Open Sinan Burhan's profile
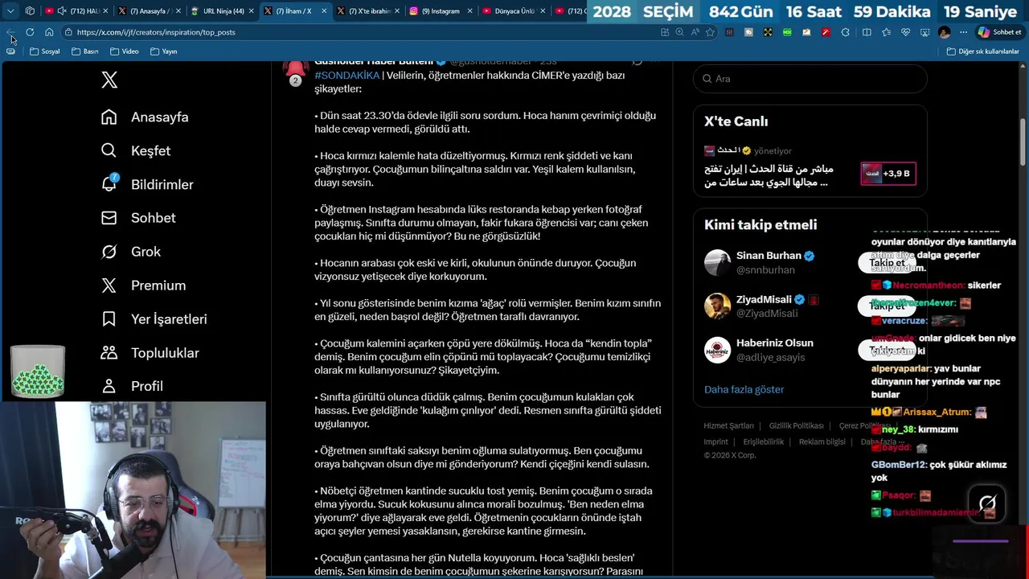Viewport: 1029px width, 579px height. coord(769,256)
